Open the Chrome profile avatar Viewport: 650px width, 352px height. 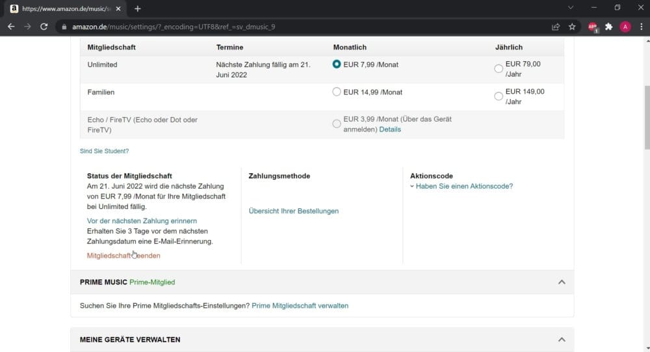click(625, 27)
